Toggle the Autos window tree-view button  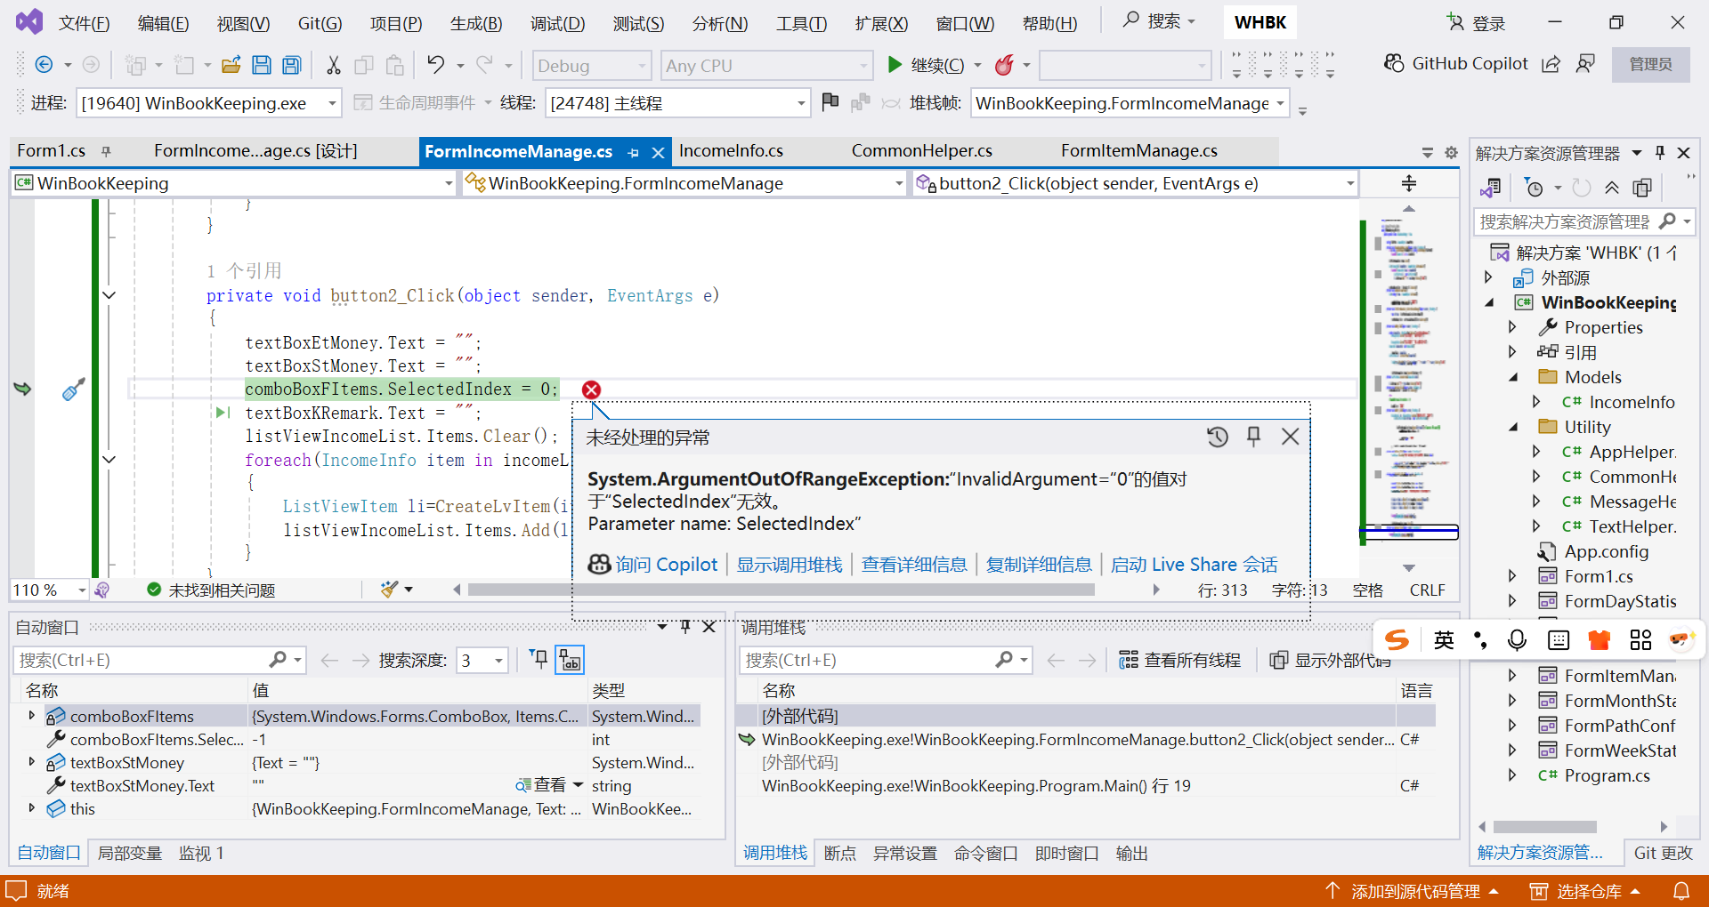coord(570,659)
